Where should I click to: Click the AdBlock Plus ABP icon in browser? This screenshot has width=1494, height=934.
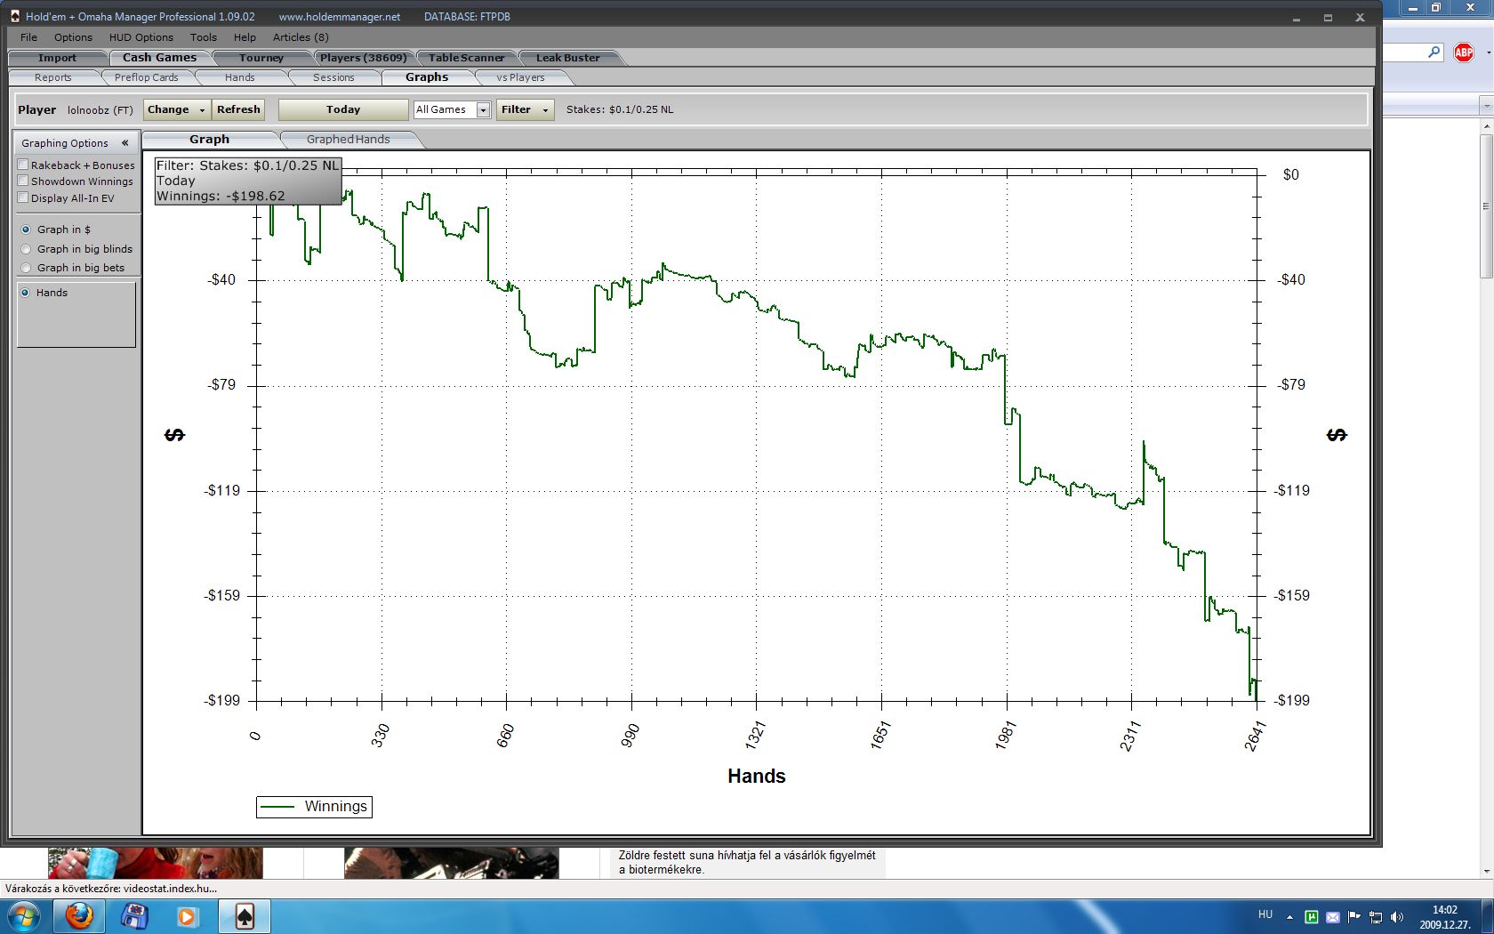(x=1464, y=52)
